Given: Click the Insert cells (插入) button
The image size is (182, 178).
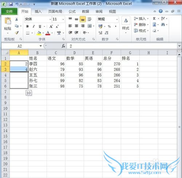Looking at the screenshot, I should [x=141, y=19].
